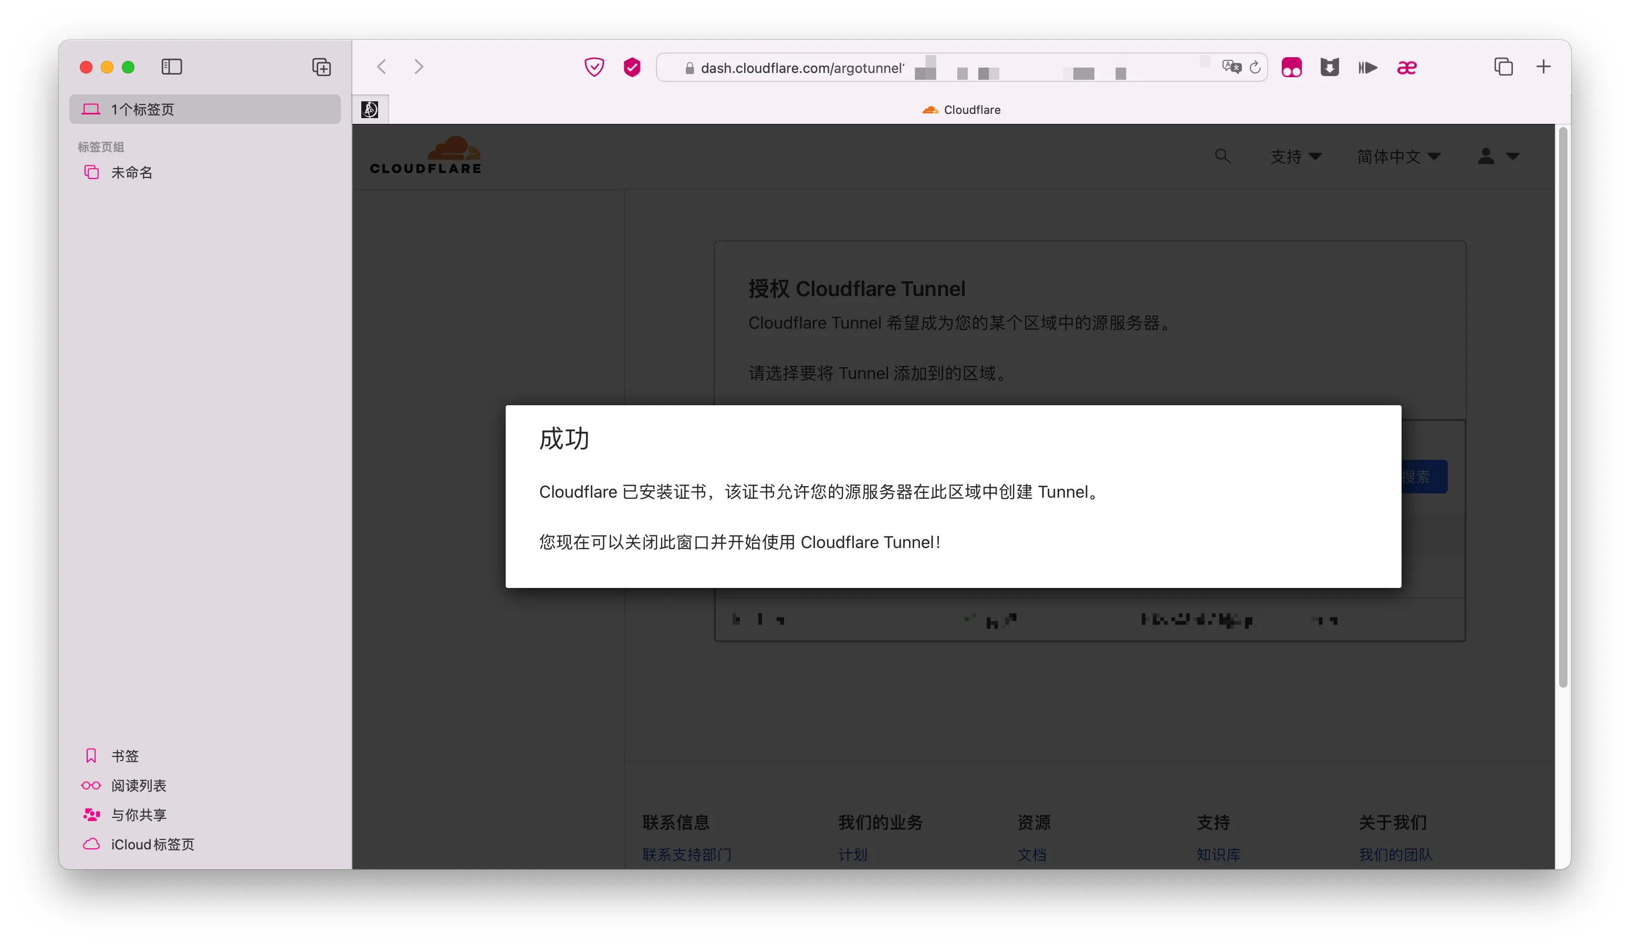Screen dimensions: 1630x947
Task: Open the pink 'ae' extension icon
Action: 1407,67
